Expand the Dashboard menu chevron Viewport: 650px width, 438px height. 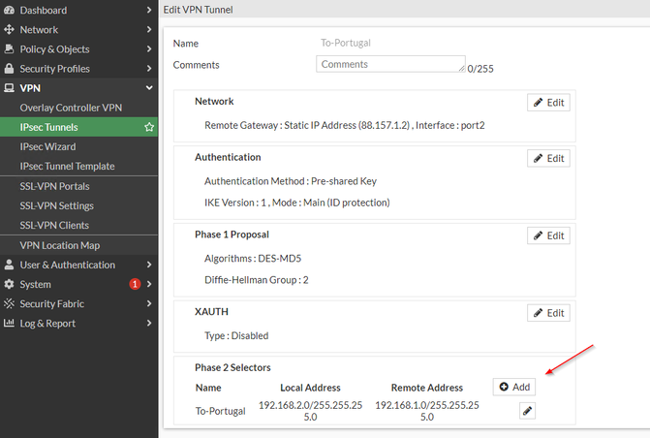149,10
